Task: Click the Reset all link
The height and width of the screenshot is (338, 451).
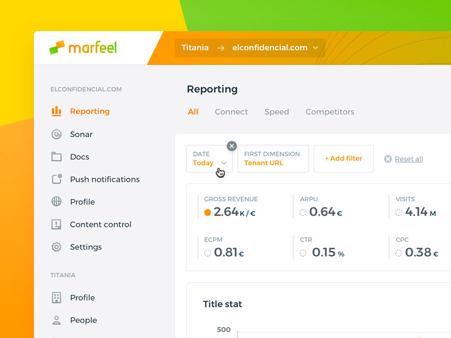Action: tap(408, 159)
